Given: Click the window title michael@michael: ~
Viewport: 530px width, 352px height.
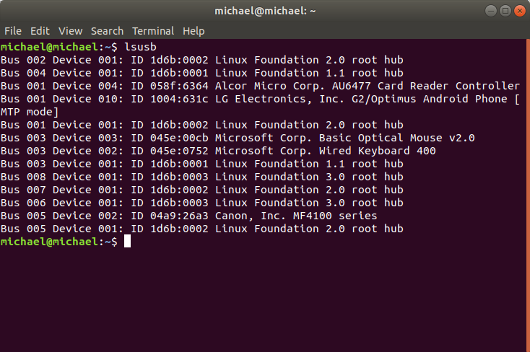Looking at the screenshot, I should [x=265, y=11].
